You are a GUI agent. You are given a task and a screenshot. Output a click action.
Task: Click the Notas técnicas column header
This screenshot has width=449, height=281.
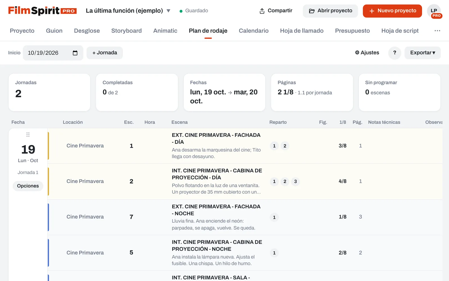coord(384,122)
